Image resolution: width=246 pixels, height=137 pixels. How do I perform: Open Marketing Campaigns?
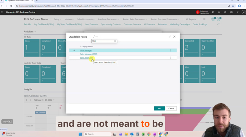[x=180, y=24]
